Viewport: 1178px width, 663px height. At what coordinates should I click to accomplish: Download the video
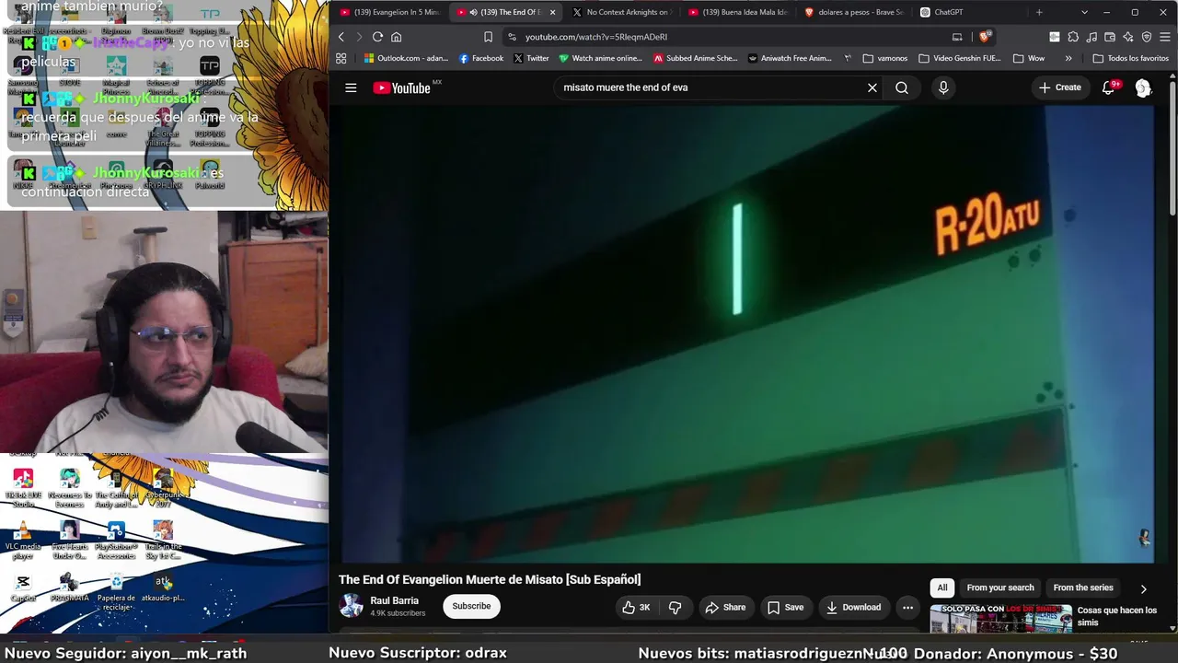[x=853, y=607]
